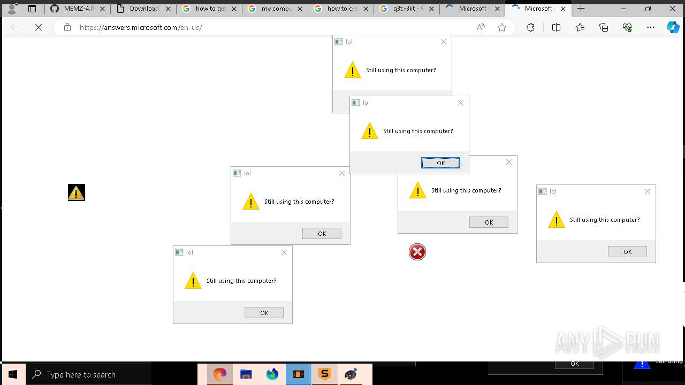Open File Explorer from taskbar
This screenshot has width=685, height=385.
pos(246,374)
